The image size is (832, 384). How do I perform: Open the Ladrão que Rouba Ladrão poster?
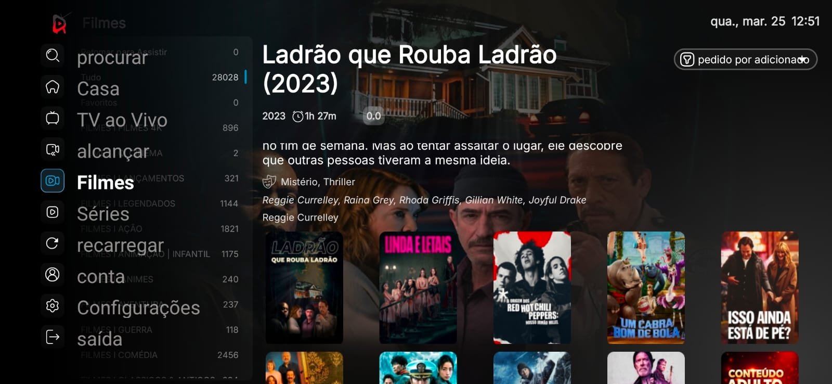pyautogui.click(x=304, y=288)
